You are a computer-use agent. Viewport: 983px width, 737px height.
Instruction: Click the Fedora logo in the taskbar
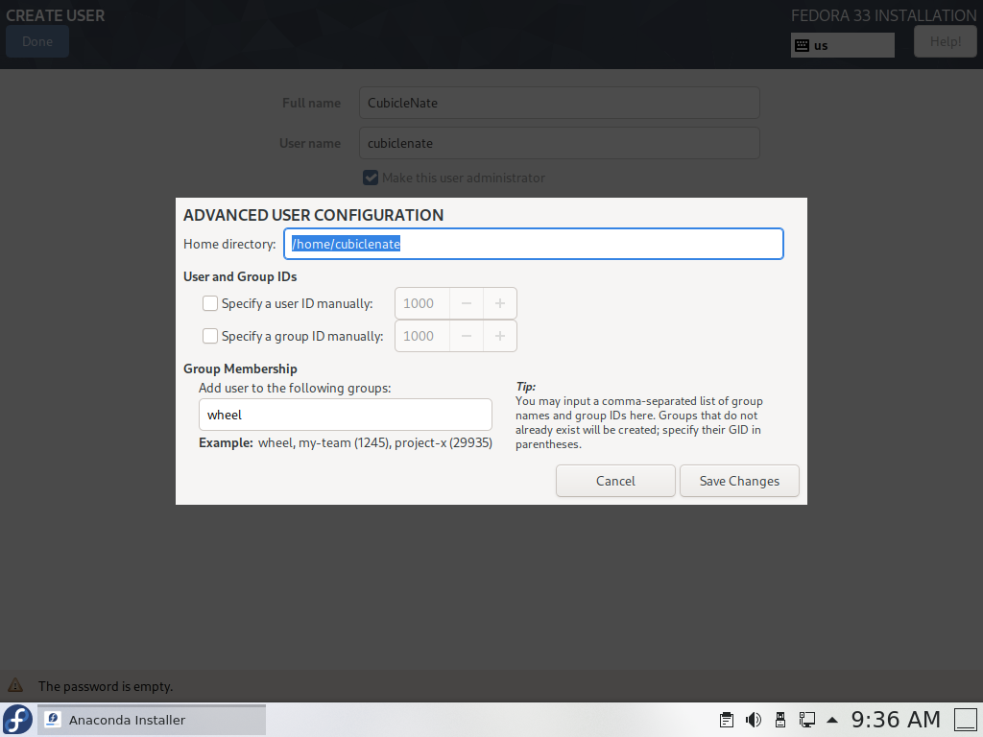16,719
